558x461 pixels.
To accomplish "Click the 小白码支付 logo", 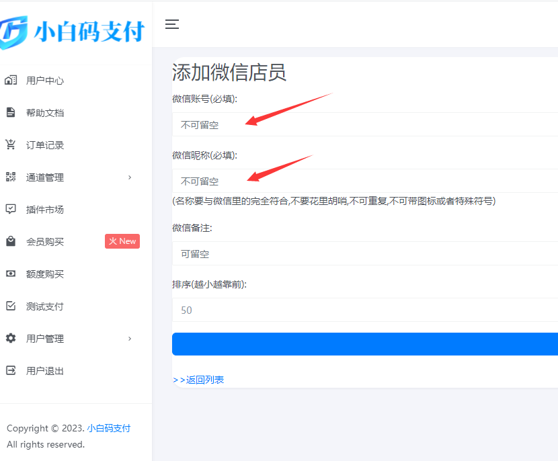I will 72,32.
